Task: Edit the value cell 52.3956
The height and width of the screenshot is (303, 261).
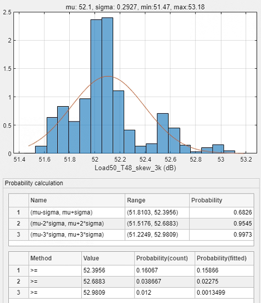Action: click(x=108, y=271)
